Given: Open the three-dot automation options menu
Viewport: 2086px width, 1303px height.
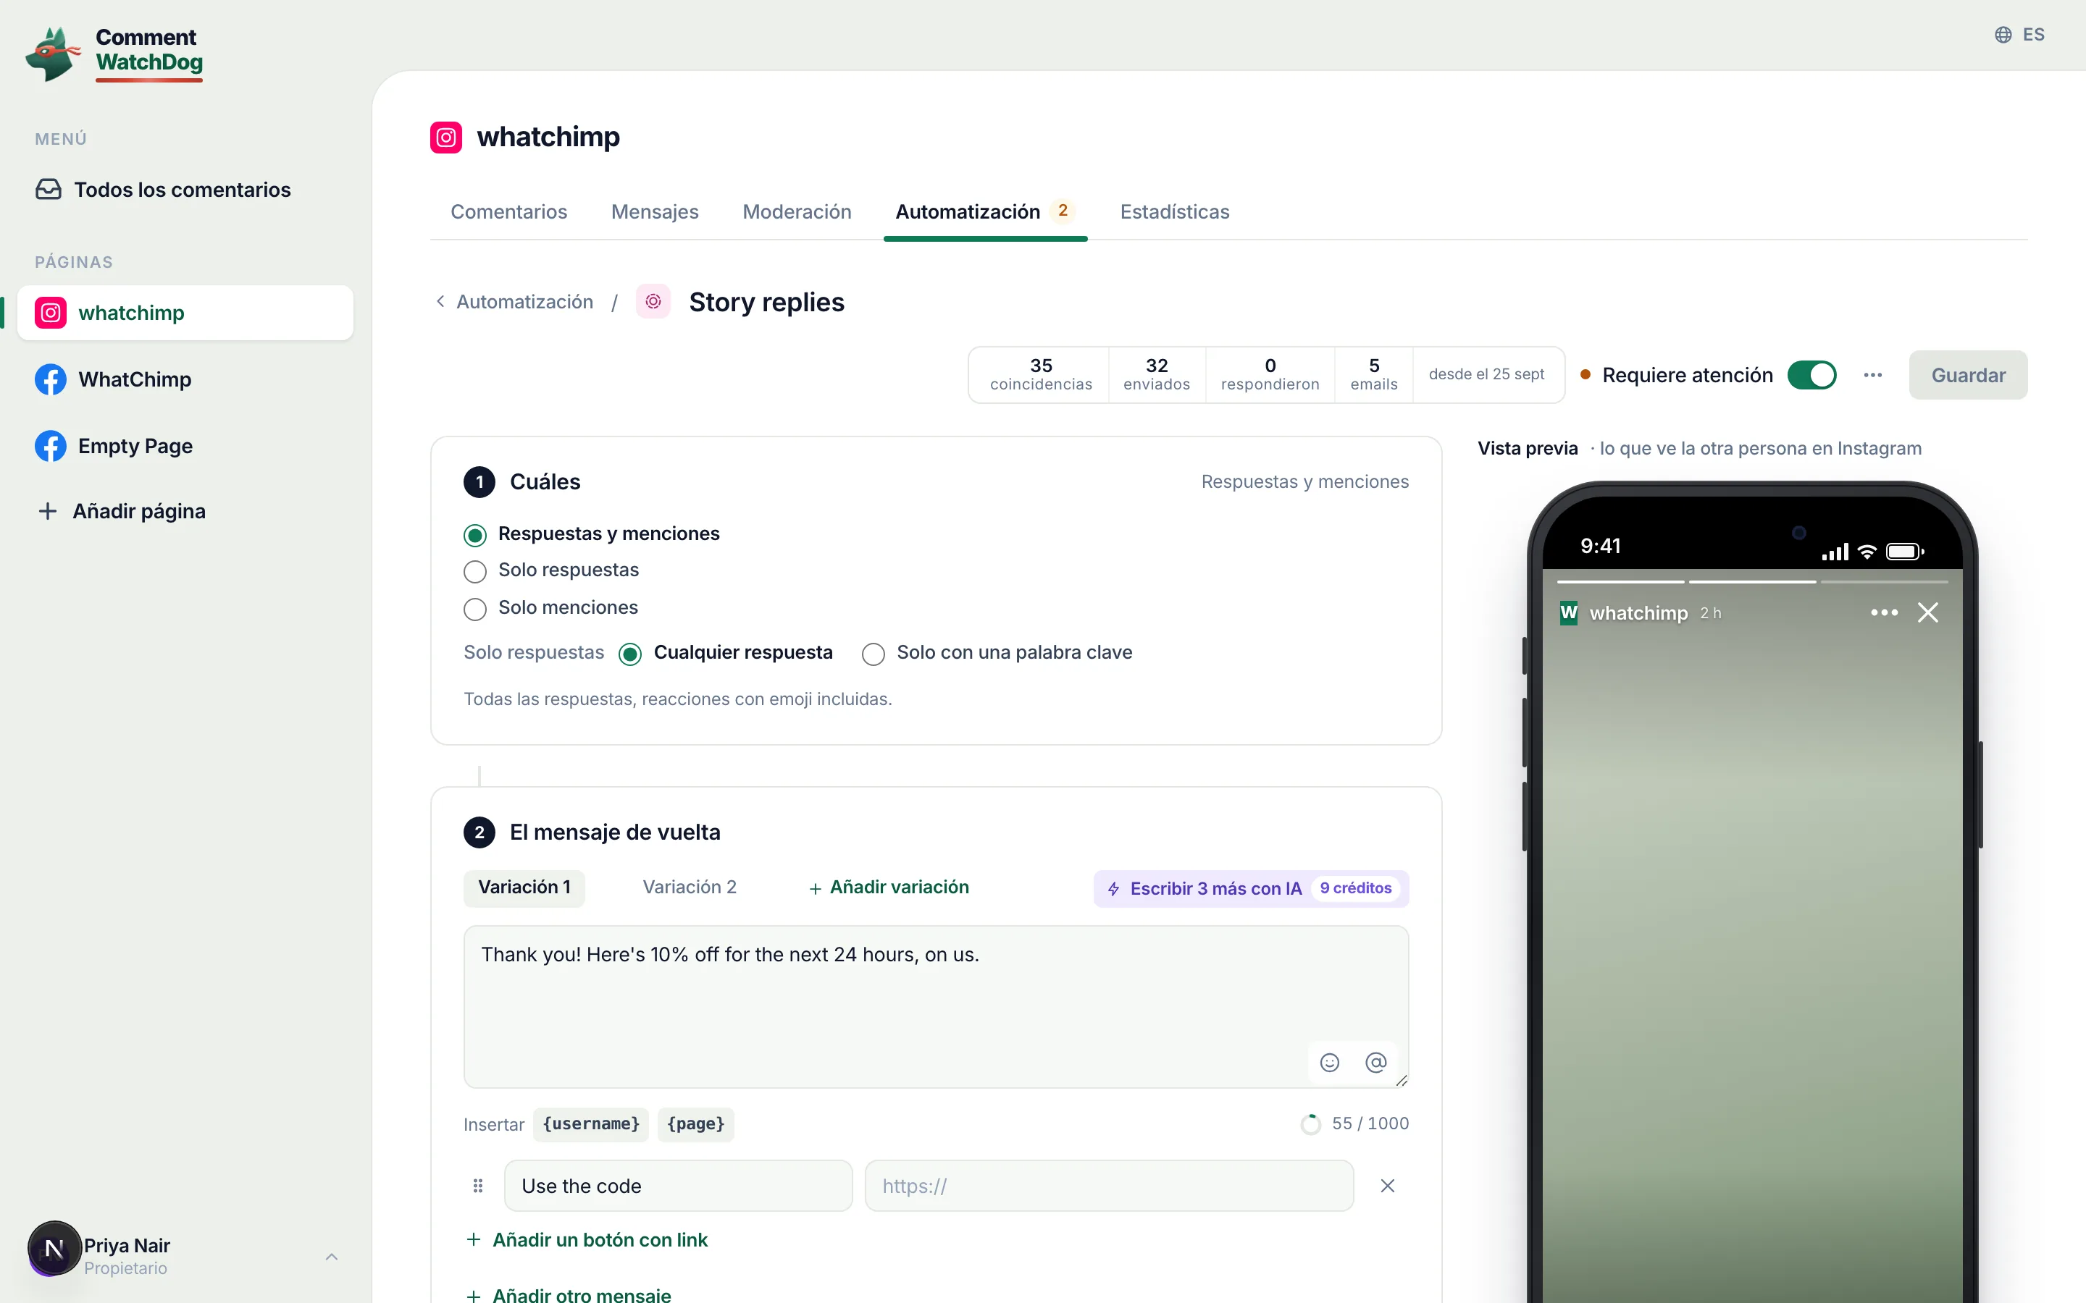Looking at the screenshot, I should [1872, 375].
